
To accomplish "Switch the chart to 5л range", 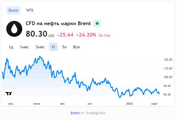I will 64,47.
